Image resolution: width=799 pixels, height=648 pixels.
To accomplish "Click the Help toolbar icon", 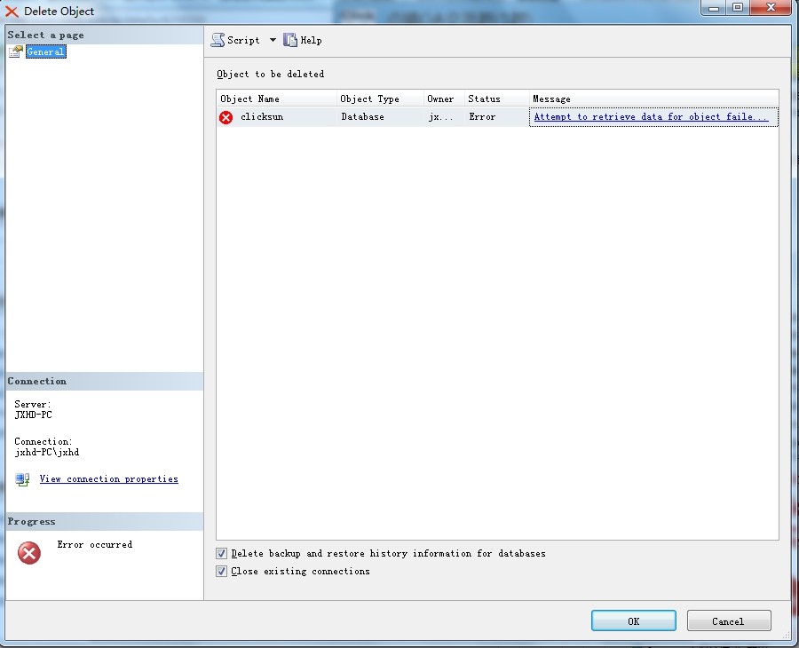I will click(290, 40).
